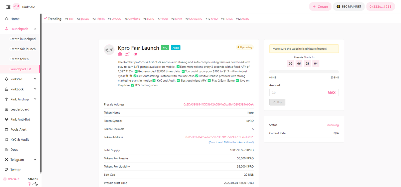Screen dimensions: 401x187
Task: Open trending token #2 gMELD
Action: point(83,19)
